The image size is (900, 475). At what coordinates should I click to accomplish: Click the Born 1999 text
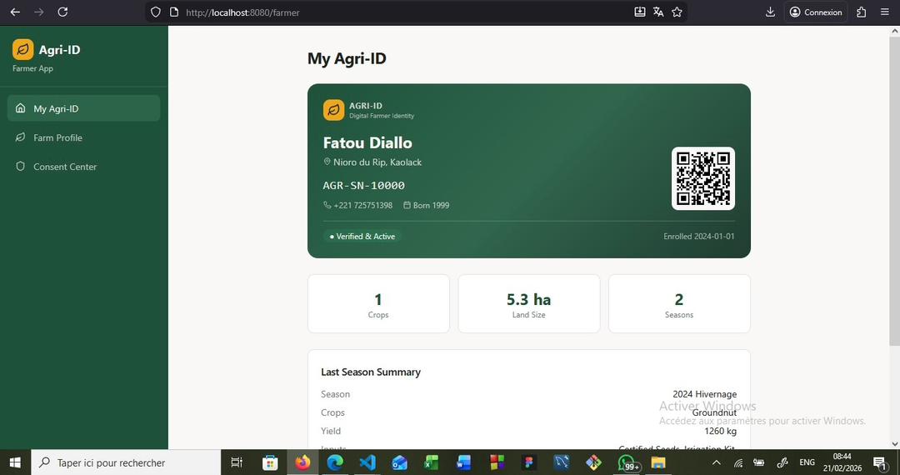point(431,205)
